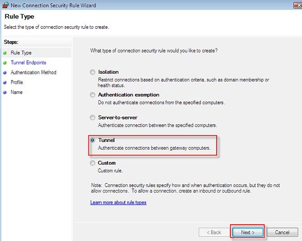Choose the Custom rule radio button
The height and width of the screenshot is (241, 302).
93,163
